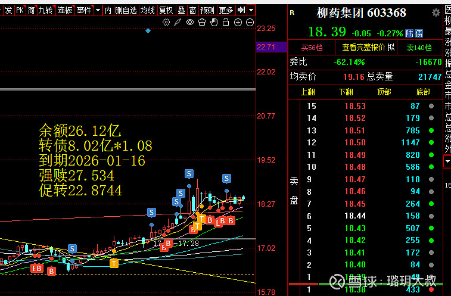The width and height of the screenshot is (451, 296).
Task: Click 下翻 to page down
Action: 346,92
